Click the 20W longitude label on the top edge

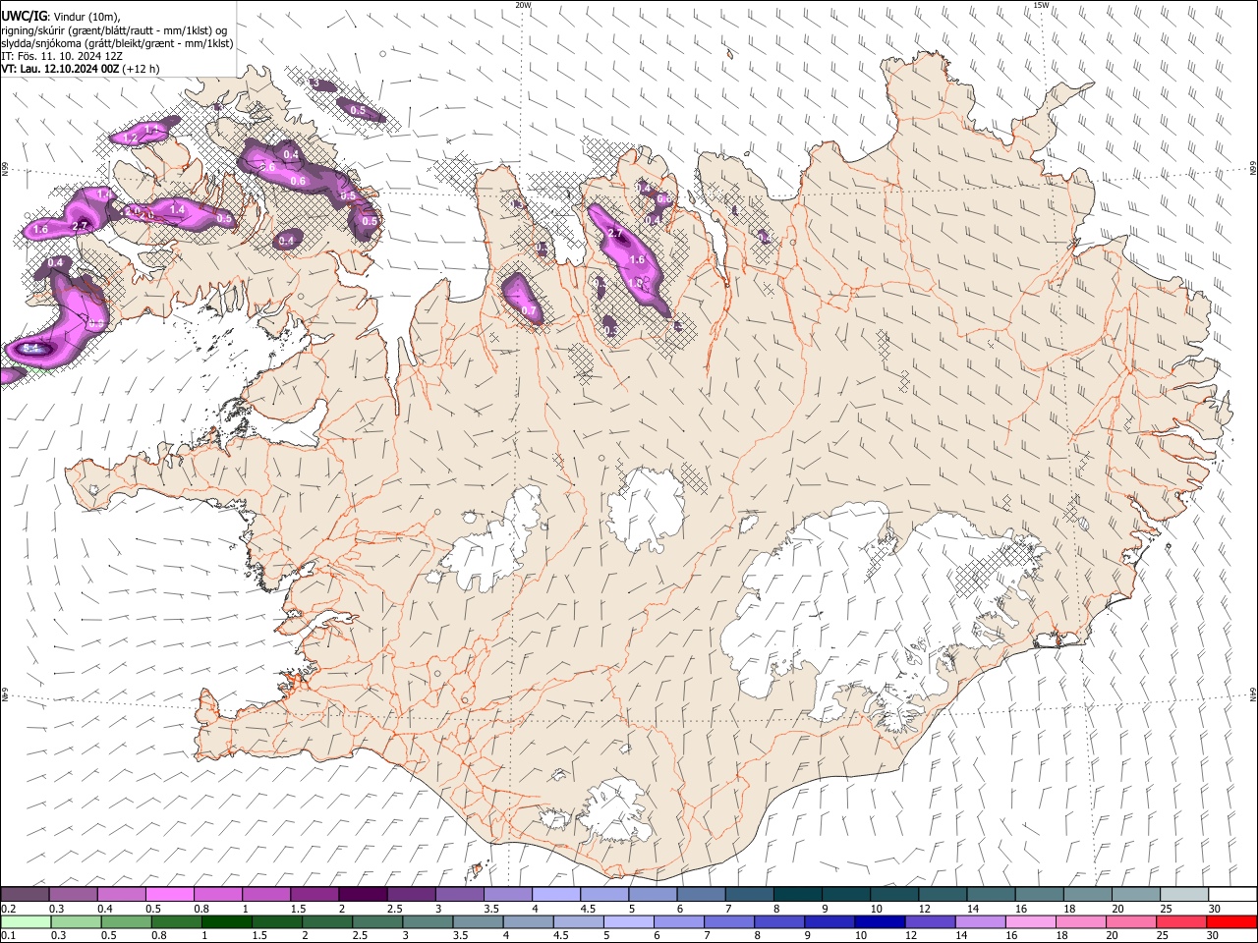tap(523, 5)
